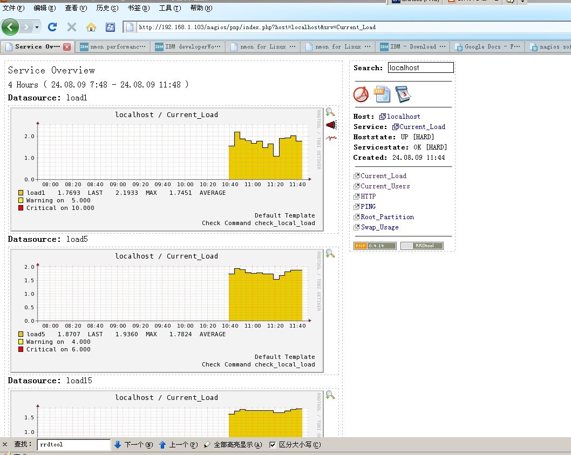This screenshot has width=571, height=455.
Task: Close the Service Overview tab
Action: [x=66, y=46]
